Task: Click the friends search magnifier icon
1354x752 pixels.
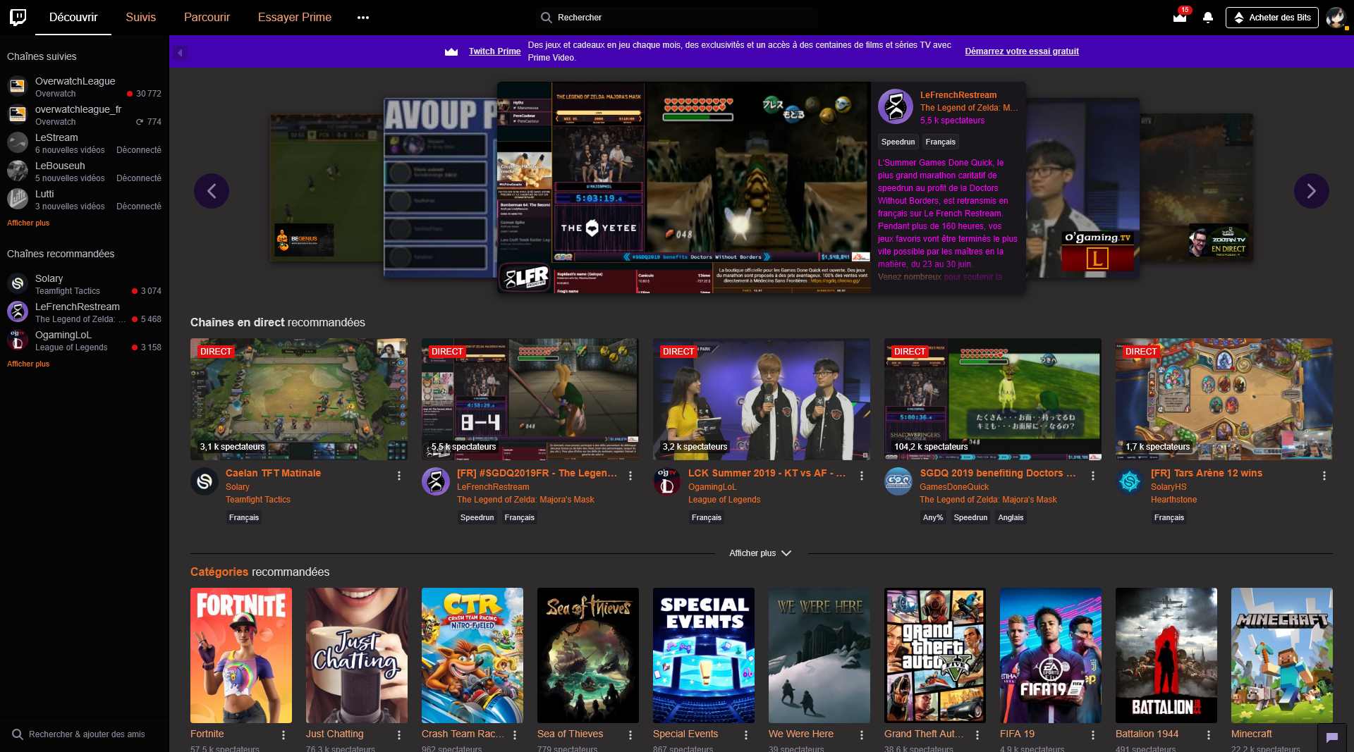Action: click(x=18, y=734)
